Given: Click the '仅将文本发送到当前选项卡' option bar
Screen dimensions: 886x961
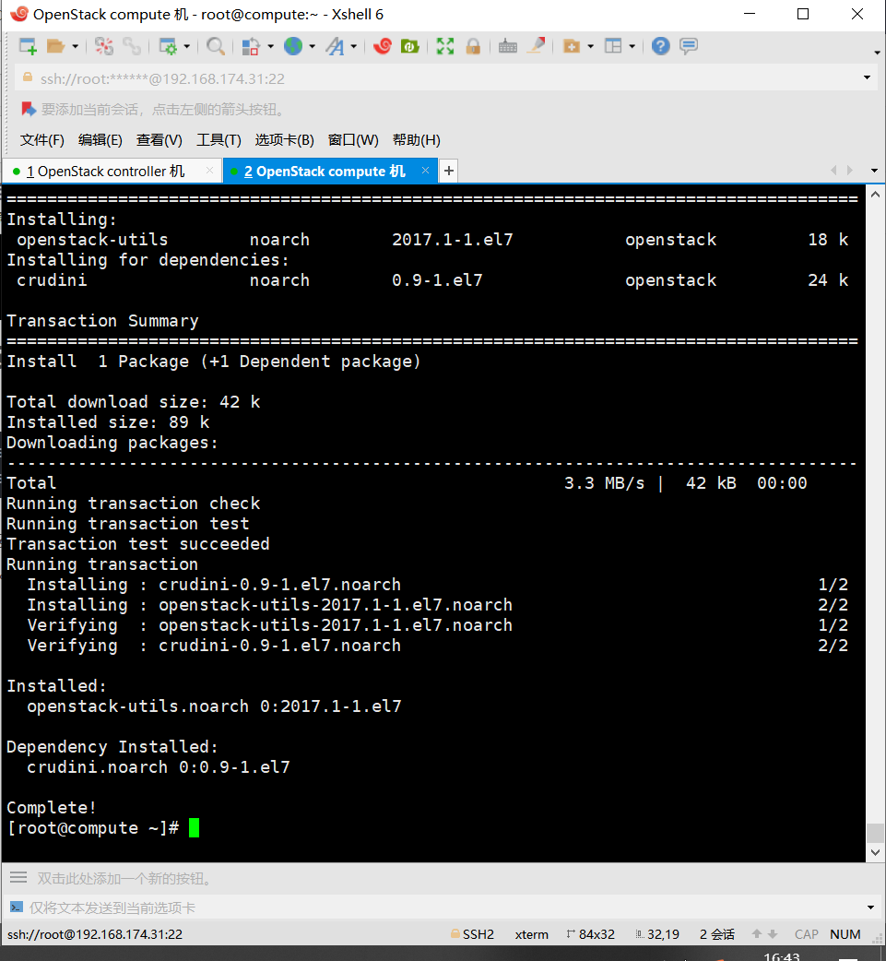Looking at the screenshot, I should click(111, 908).
